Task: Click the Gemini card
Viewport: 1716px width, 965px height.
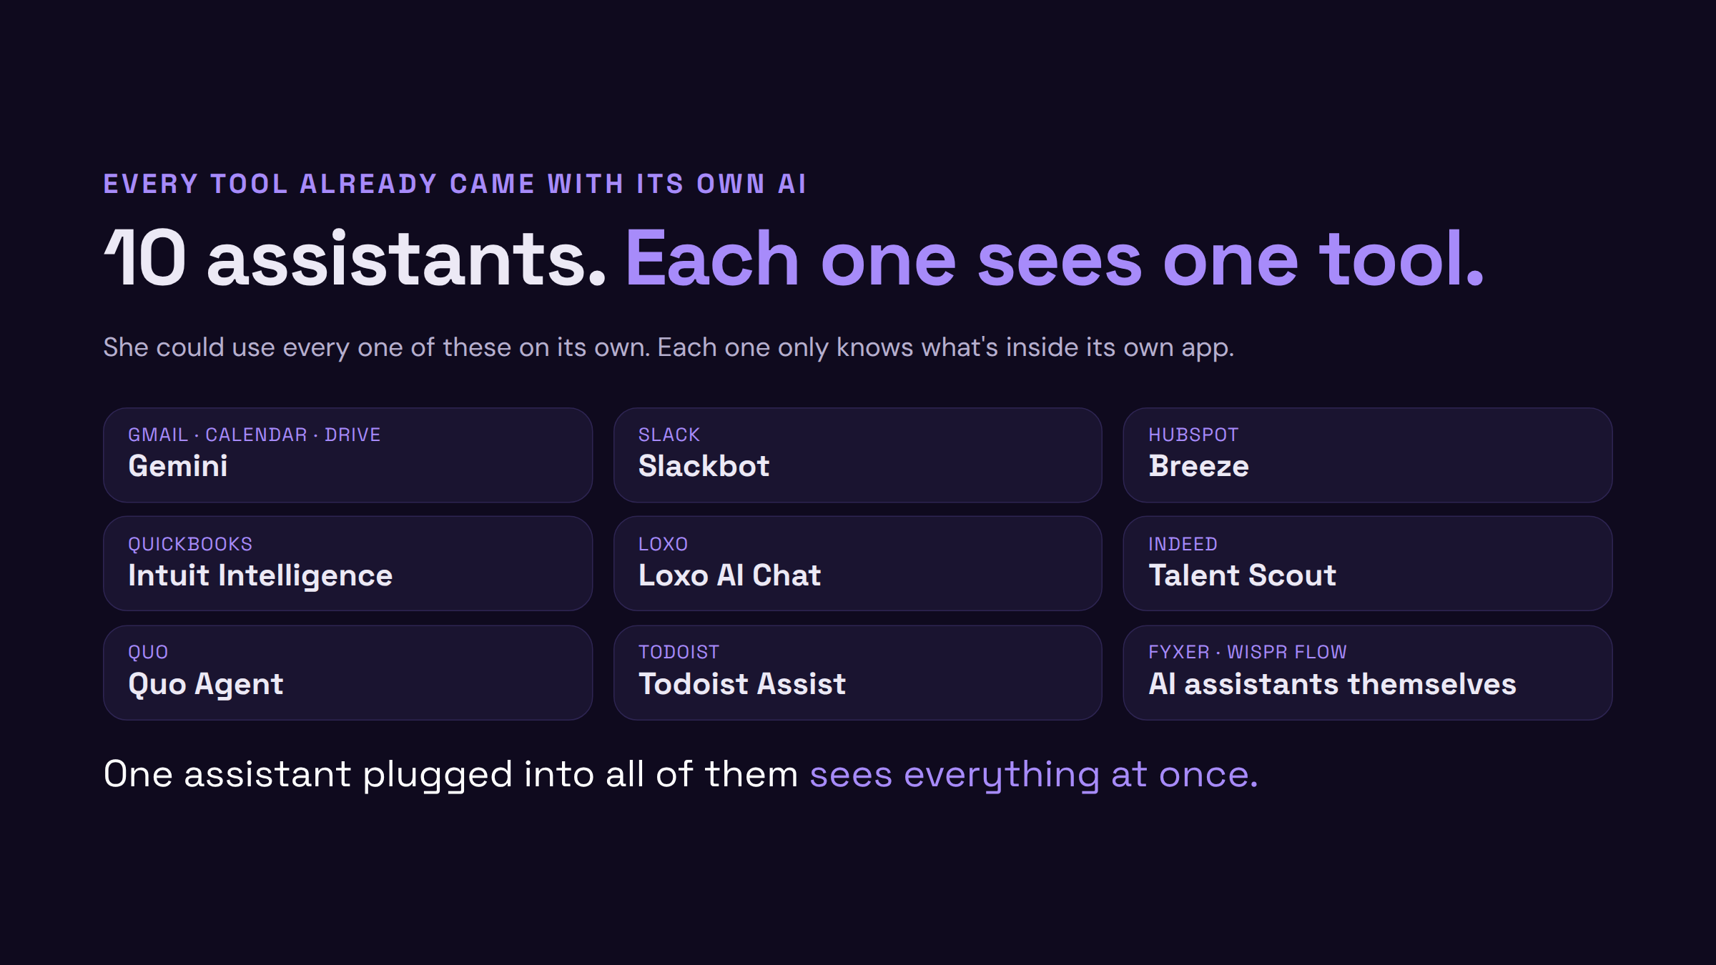Action: [x=347, y=455]
